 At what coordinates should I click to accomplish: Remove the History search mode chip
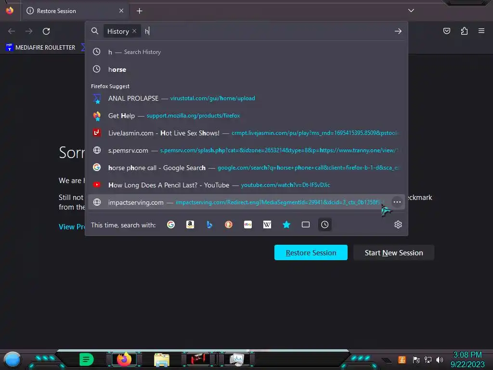tap(134, 31)
